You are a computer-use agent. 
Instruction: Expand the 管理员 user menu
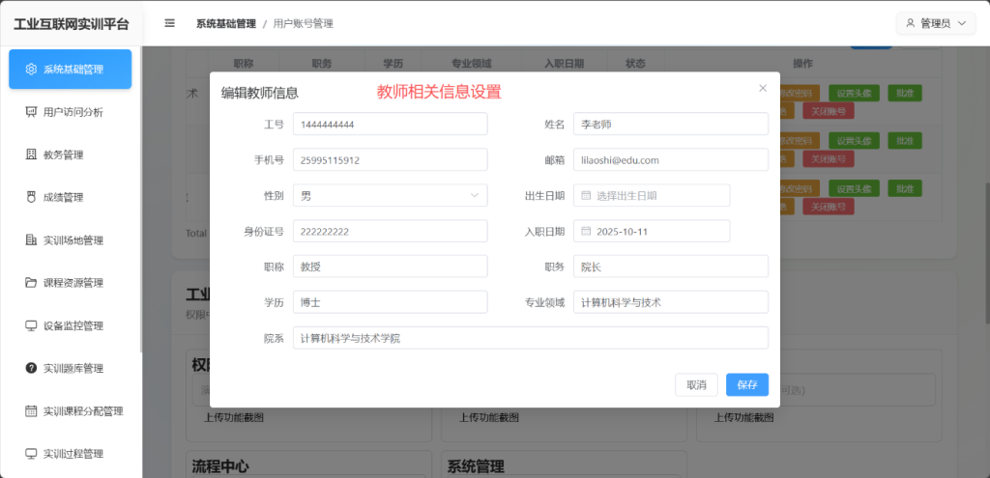935,23
